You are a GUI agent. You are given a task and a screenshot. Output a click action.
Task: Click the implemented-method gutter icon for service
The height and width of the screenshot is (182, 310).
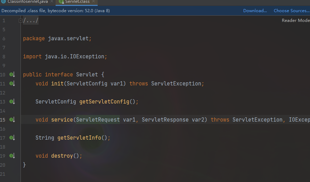point(12,119)
